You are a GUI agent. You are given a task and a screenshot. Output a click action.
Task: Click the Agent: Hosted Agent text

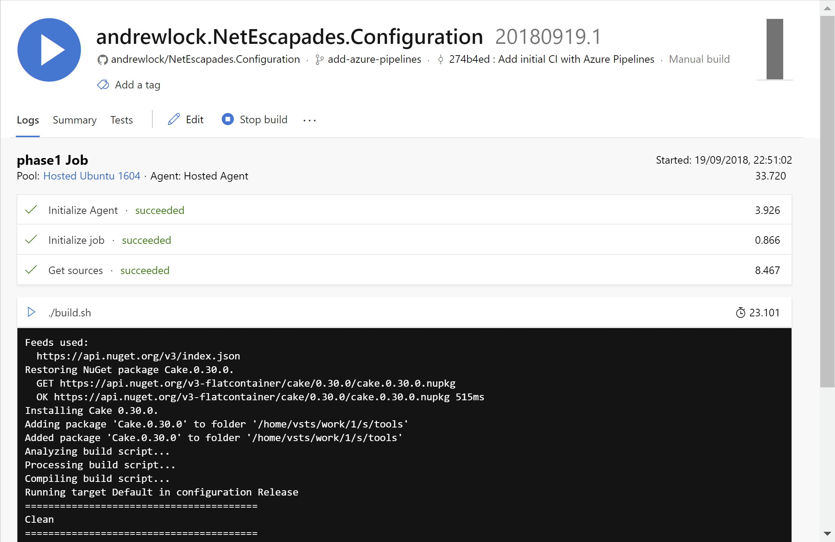click(199, 176)
